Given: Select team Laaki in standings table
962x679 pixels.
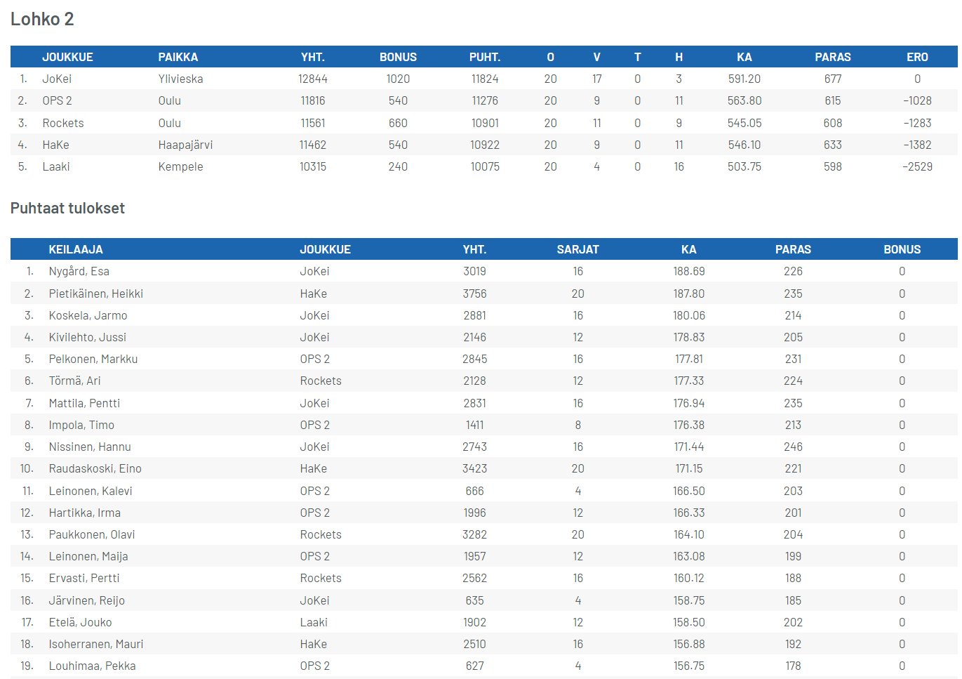Looking at the screenshot, I should 56,166.
